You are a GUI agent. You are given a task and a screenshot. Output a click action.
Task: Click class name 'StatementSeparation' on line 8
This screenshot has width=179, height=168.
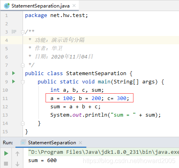[96, 74]
